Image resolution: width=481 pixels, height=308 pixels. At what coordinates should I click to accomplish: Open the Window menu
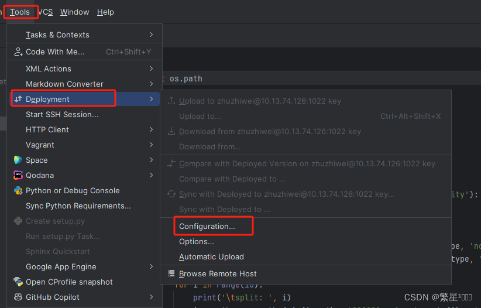click(x=74, y=12)
